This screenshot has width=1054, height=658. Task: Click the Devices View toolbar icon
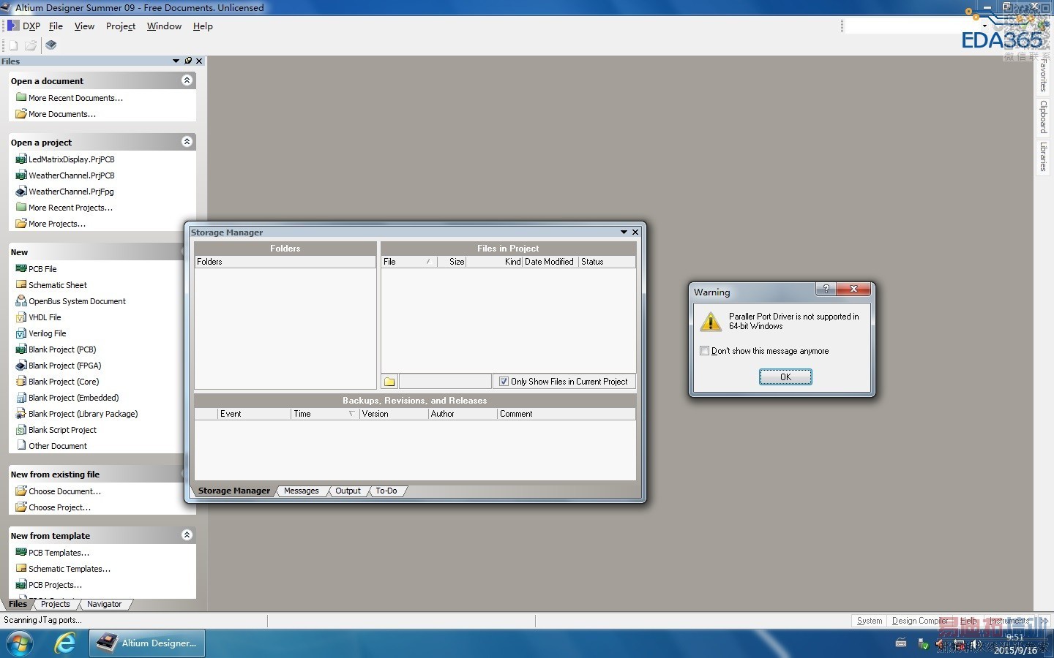(x=51, y=45)
